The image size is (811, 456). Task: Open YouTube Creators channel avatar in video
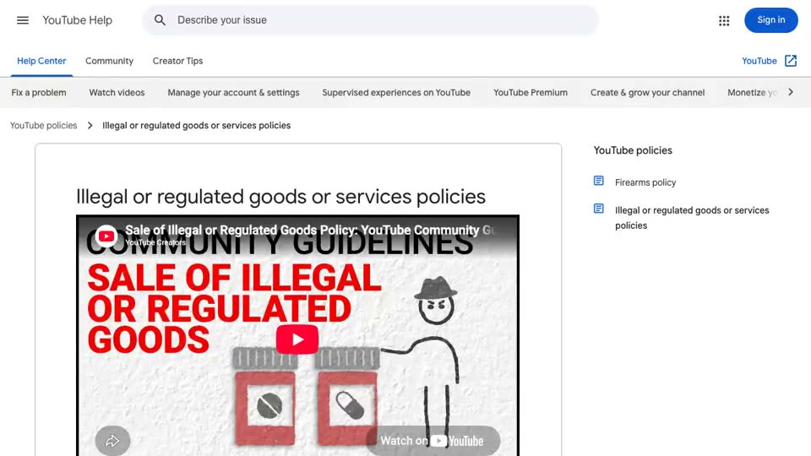(106, 236)
